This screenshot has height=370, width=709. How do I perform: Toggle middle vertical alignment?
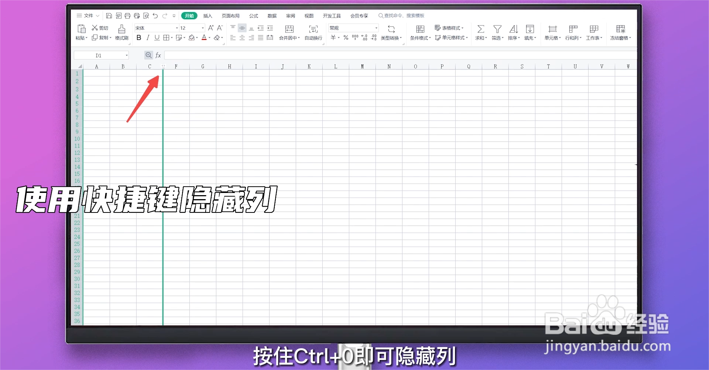[x=242, y=28]
